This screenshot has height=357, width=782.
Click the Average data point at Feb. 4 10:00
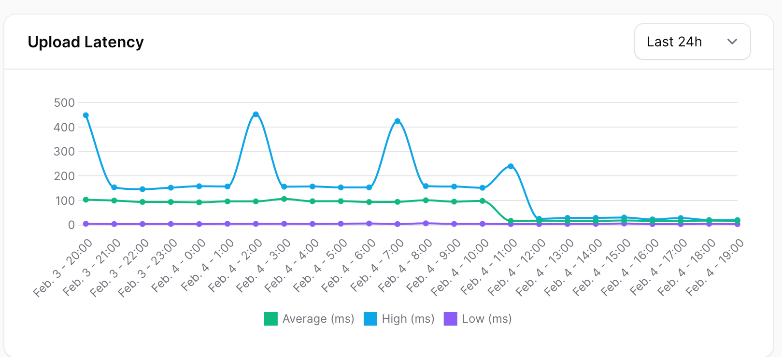point(483,200)
